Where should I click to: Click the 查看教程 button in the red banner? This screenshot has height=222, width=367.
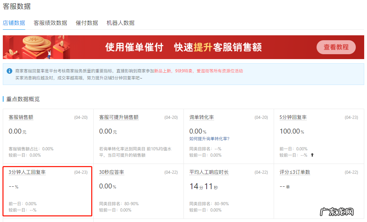pyautogui.click(x=336, y=47)
